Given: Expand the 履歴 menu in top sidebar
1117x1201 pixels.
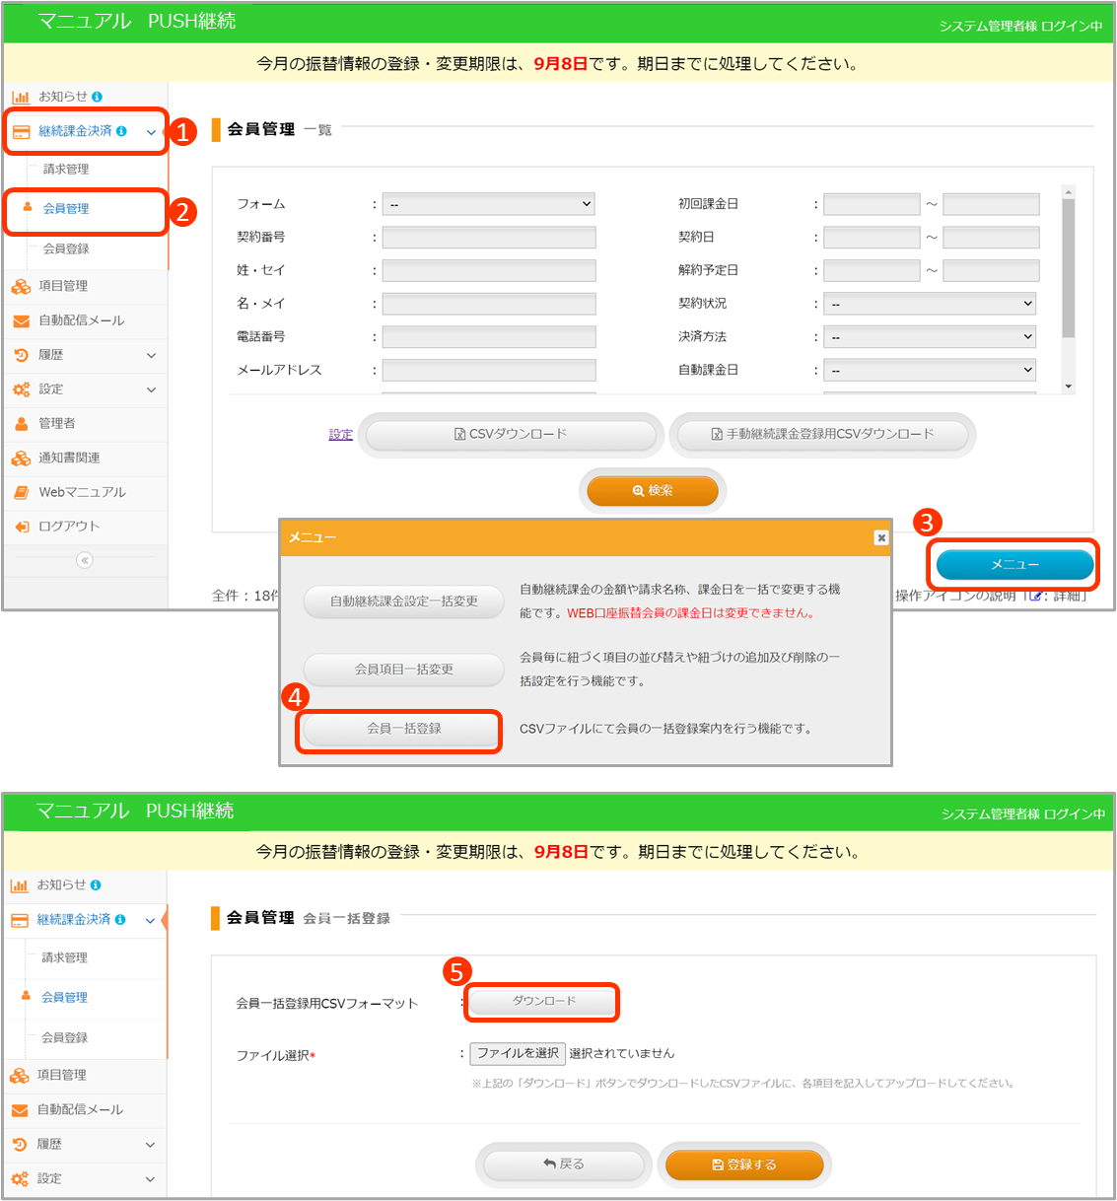Looking at the screenshot, I should tap(151, 355).
